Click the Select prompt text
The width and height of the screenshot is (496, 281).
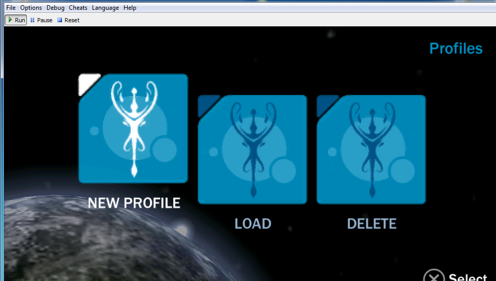pos(467,276)
